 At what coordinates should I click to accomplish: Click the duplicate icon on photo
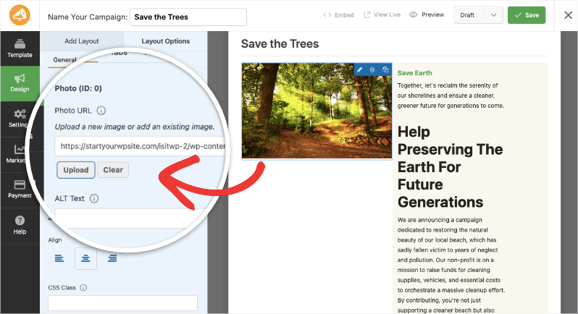[x=385, y=69]
